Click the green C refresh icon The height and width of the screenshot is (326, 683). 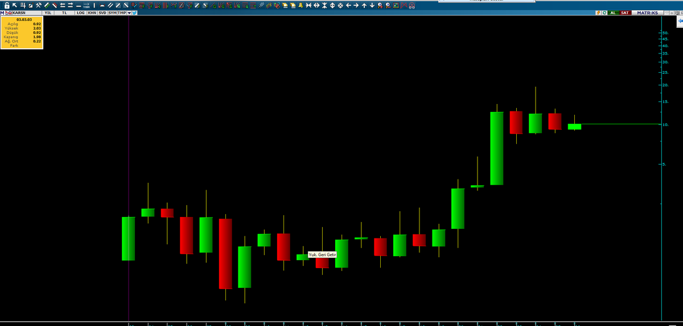(x=604, y=12)
